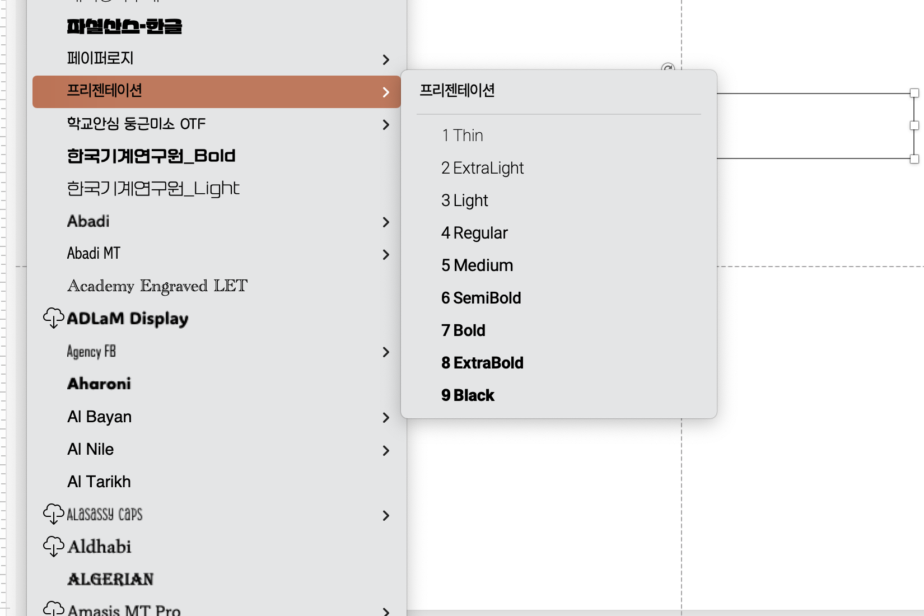924x616 pixels.
Task: Click the 프리젠테이션 submenu header
Action: coord(457,90)
